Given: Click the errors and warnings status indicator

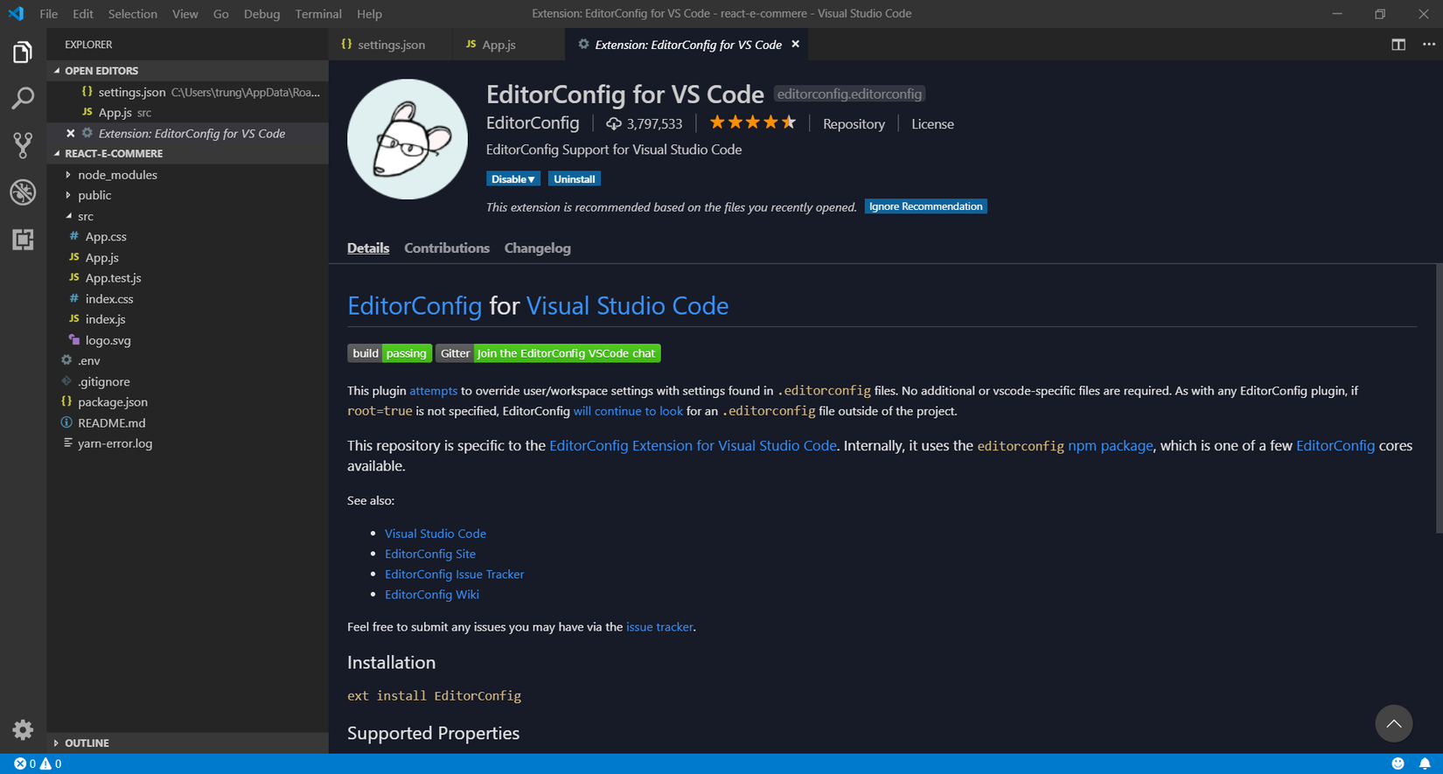Looking at the screenshot, I should 38,764.
